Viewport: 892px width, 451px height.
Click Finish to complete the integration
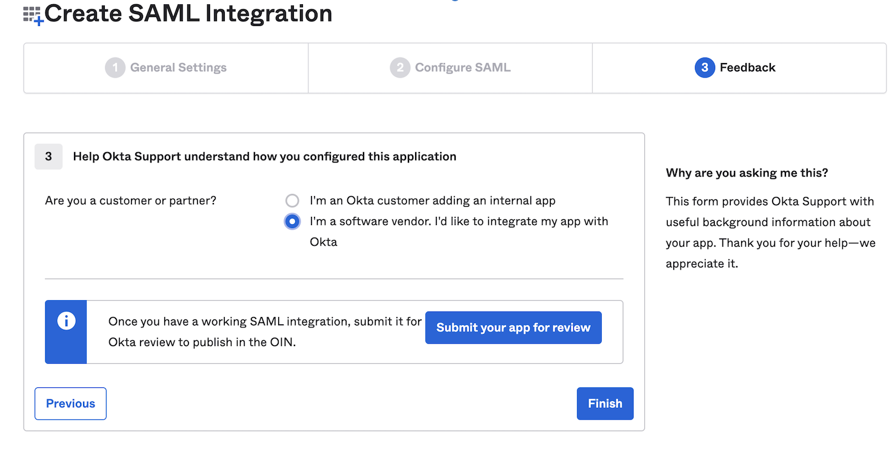605,404
